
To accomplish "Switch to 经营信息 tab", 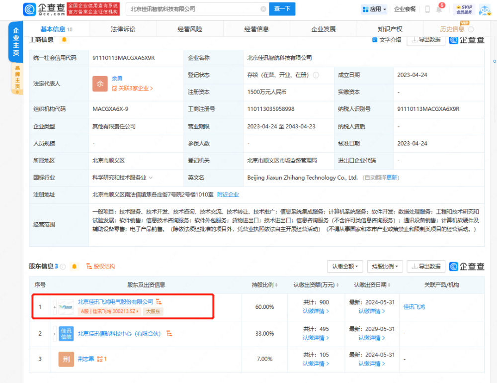I will [257, 29].
